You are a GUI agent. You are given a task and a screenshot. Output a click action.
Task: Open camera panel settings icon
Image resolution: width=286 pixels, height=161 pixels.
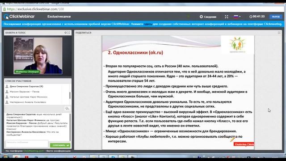point(66,33)
